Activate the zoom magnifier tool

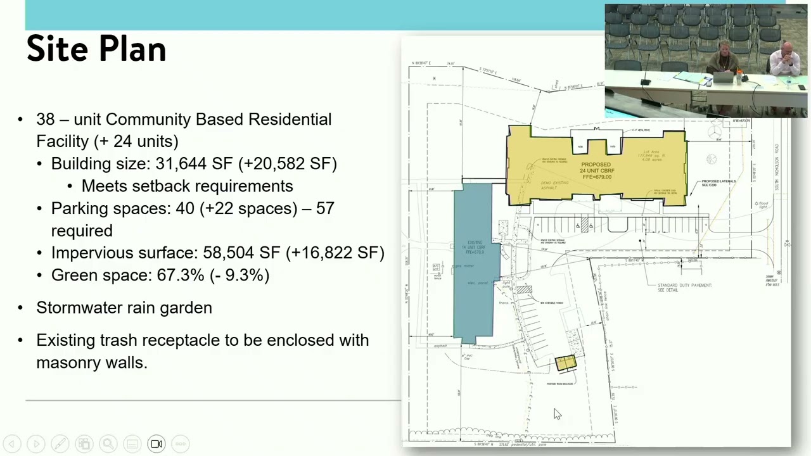pyautogui.click(x=108, y=444)
